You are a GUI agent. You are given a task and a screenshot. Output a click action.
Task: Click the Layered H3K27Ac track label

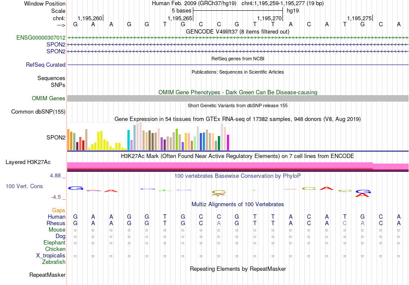[28, 162]
